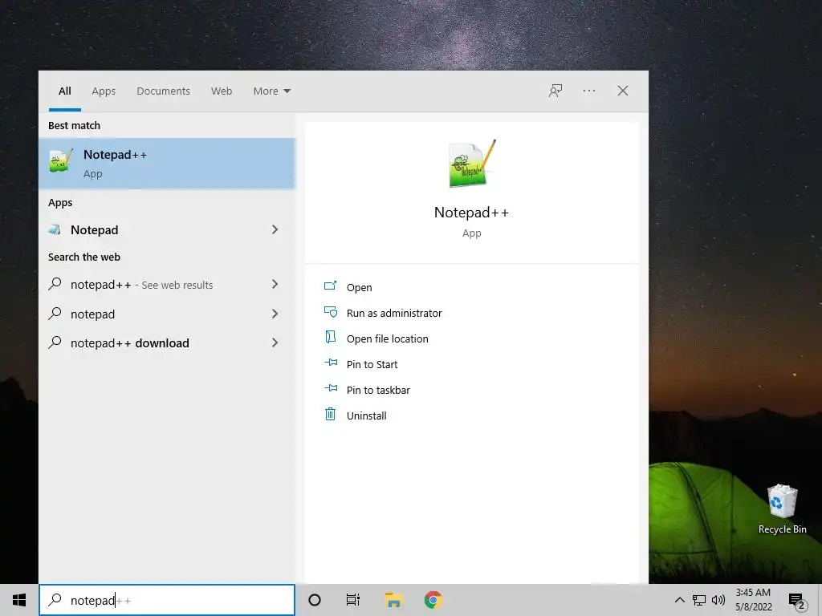
Task: Click the search feedback icon
Action: click(555, 91)
